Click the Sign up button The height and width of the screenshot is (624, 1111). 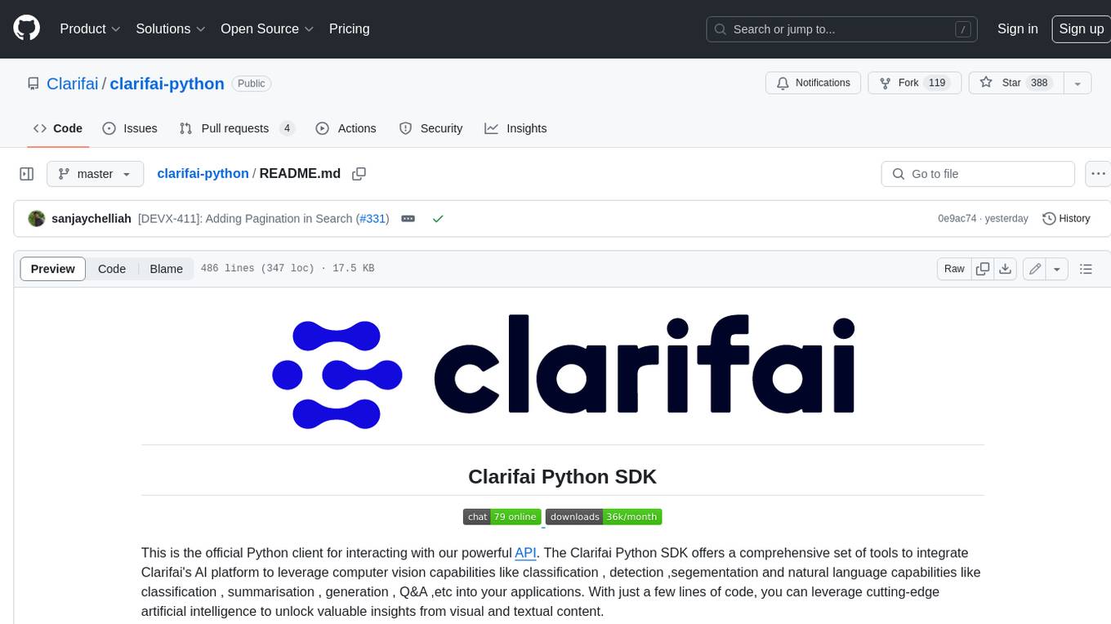[1081, 29]
